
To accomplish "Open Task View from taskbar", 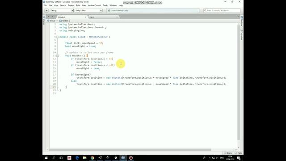I will click(61, 158).
